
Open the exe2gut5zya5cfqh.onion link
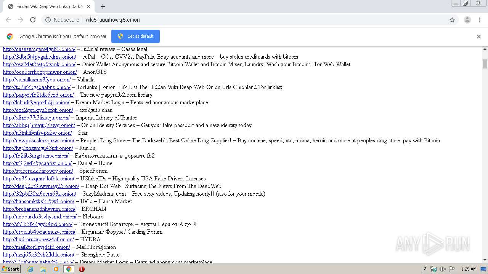pyautogui.click(x=38, y=110)
